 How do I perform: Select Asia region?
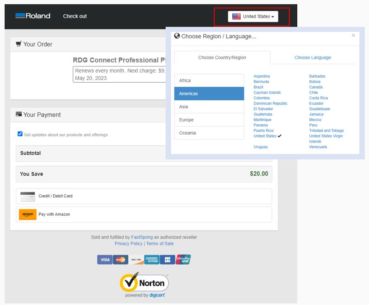tap(209, 107)
